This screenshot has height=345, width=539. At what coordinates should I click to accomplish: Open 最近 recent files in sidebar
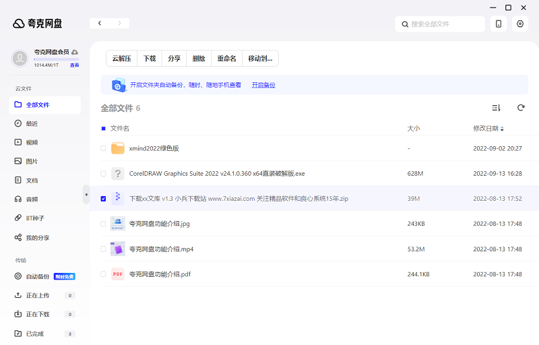pyautogui.click(x=32, y=124)
